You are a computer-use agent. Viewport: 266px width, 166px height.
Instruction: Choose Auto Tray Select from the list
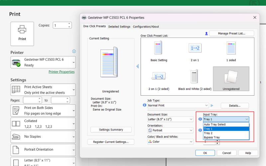(226, 124)
